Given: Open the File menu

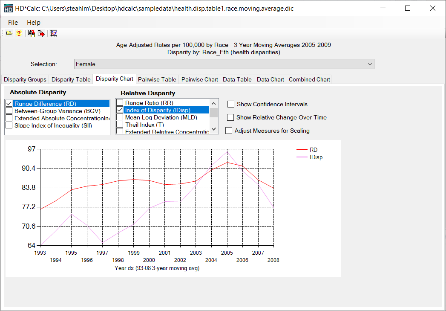Looking at the screenshot, I should tap(13, 23).
